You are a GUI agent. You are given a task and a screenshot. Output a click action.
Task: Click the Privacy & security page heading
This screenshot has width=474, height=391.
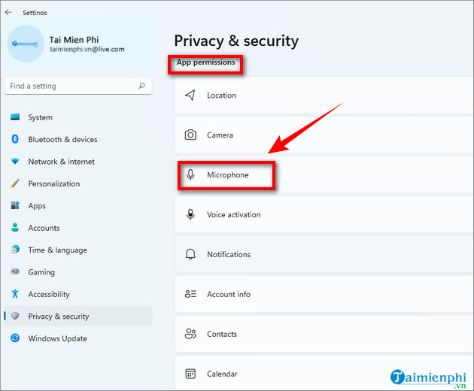pyautogui.click(x=236, y=41)
